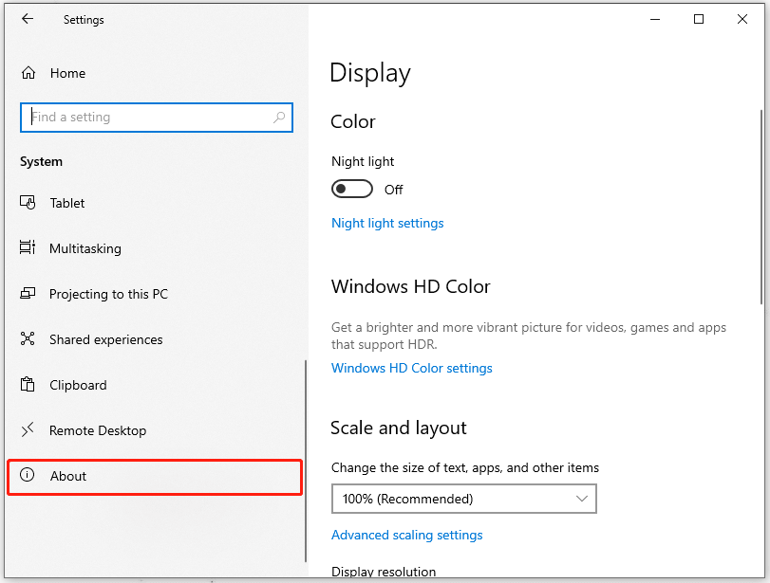Open Advanced scaling settings link
The width and height of the screenshot is (770, 583).
point(406,535)
